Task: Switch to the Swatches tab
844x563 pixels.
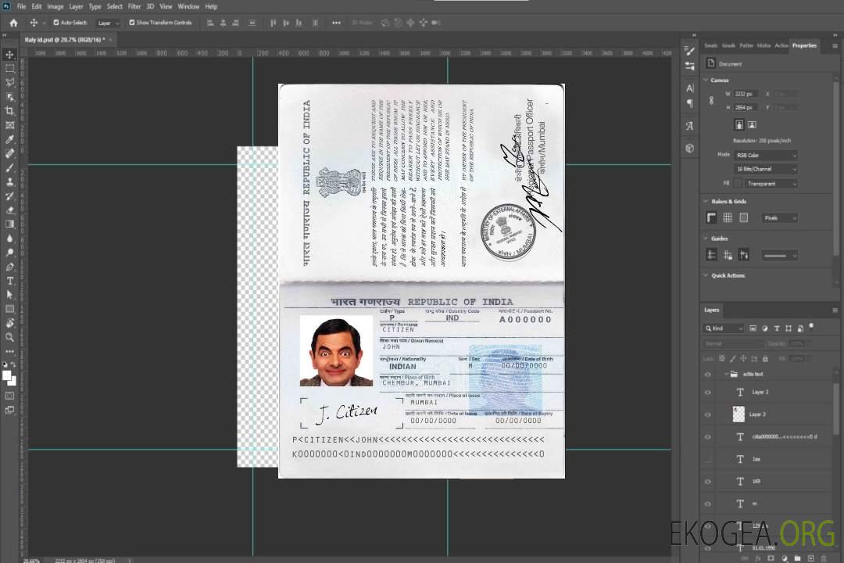Action: coord(711,46)
